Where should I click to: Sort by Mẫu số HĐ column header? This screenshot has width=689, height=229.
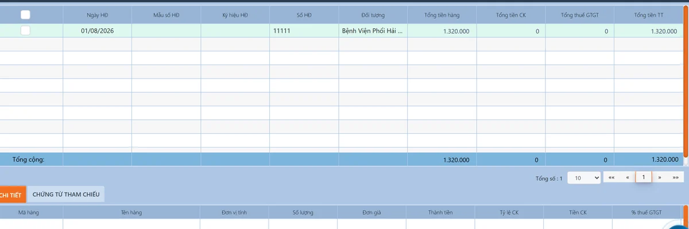[167, 15]
